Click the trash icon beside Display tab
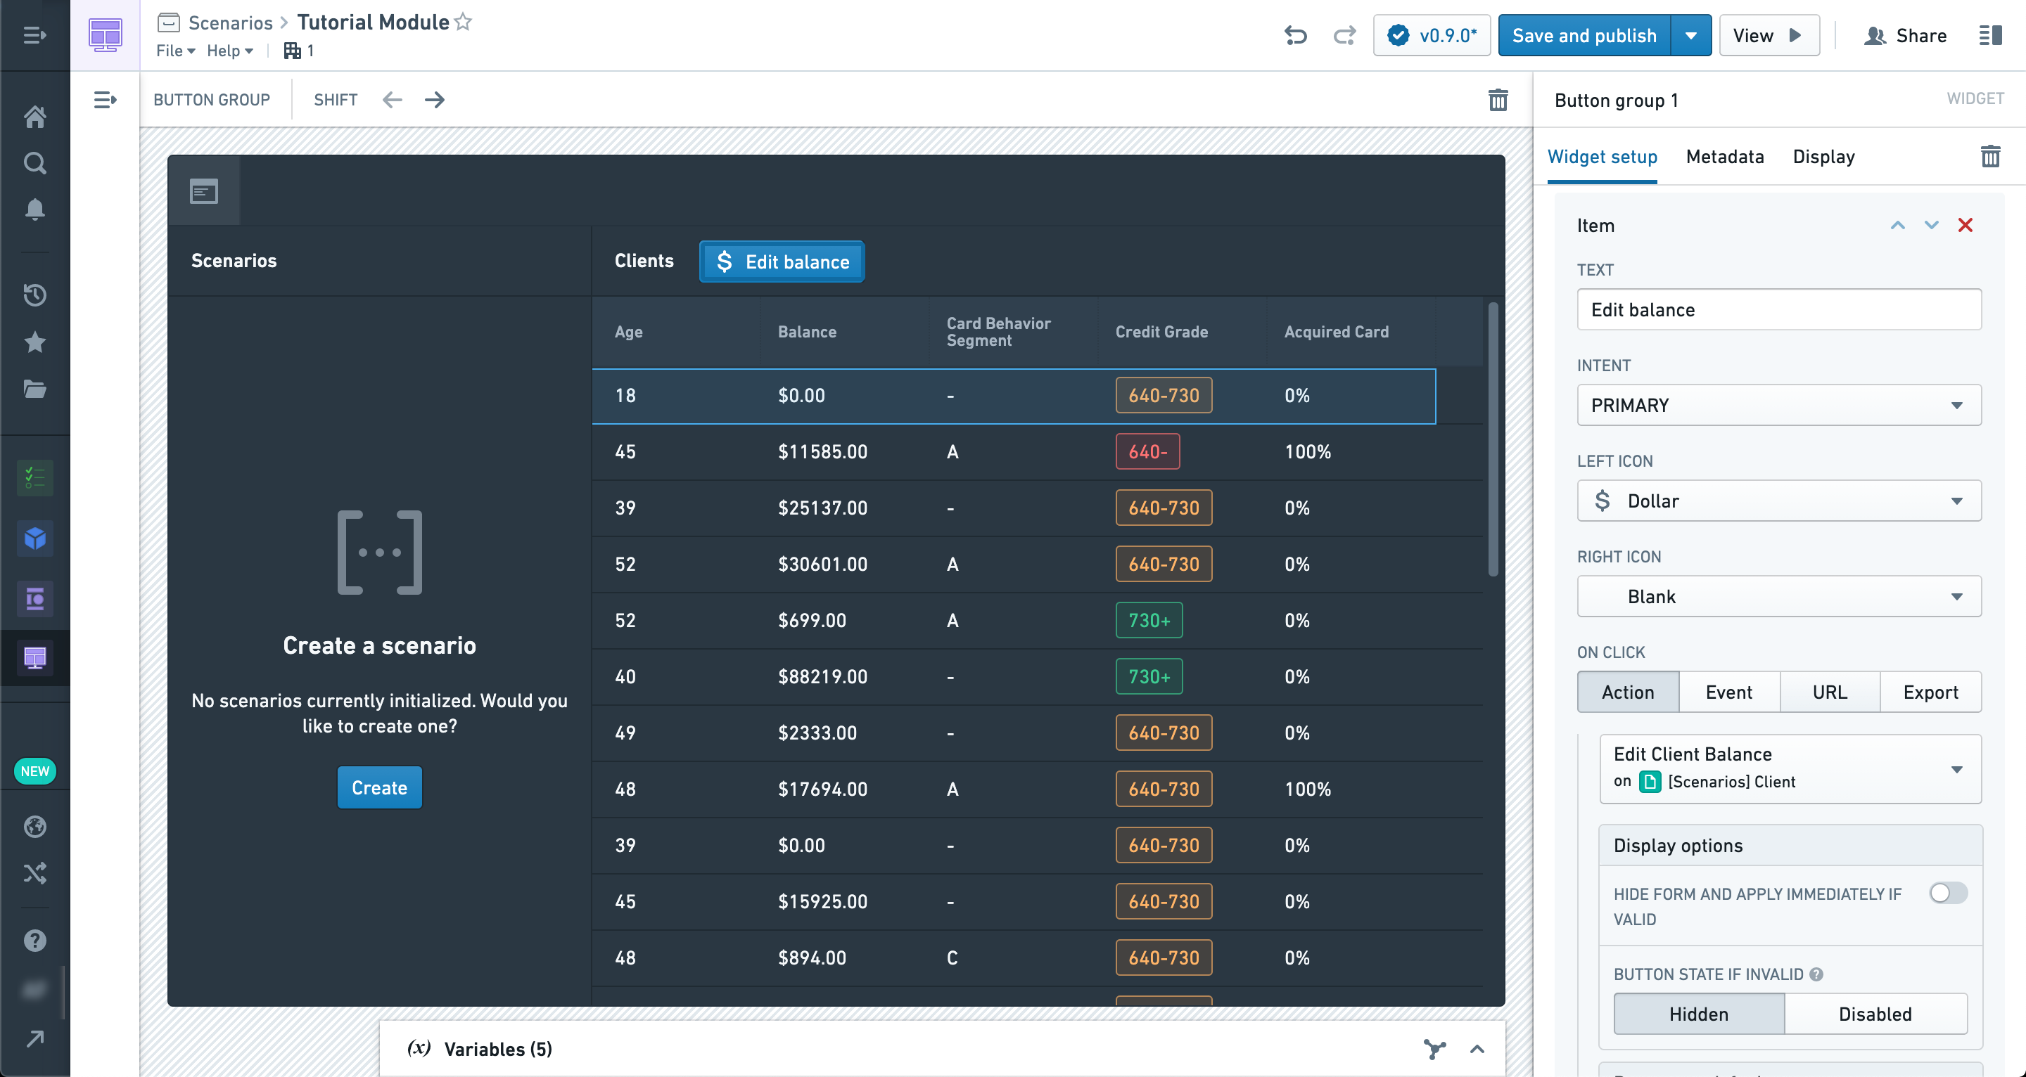 coord(1990,157)
